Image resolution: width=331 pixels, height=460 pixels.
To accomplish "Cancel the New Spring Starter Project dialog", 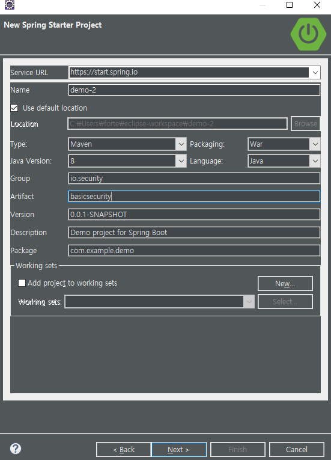I will tap(297, 449).
